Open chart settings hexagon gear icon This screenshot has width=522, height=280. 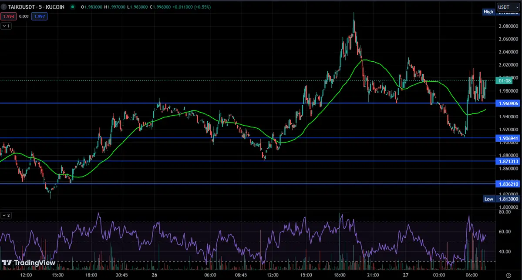[x=509, y=275]
